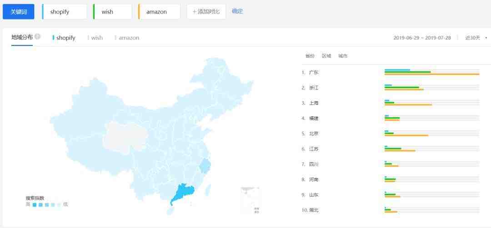
Task: Select the wish keyword input box
Action: click(x=113, y=12)
